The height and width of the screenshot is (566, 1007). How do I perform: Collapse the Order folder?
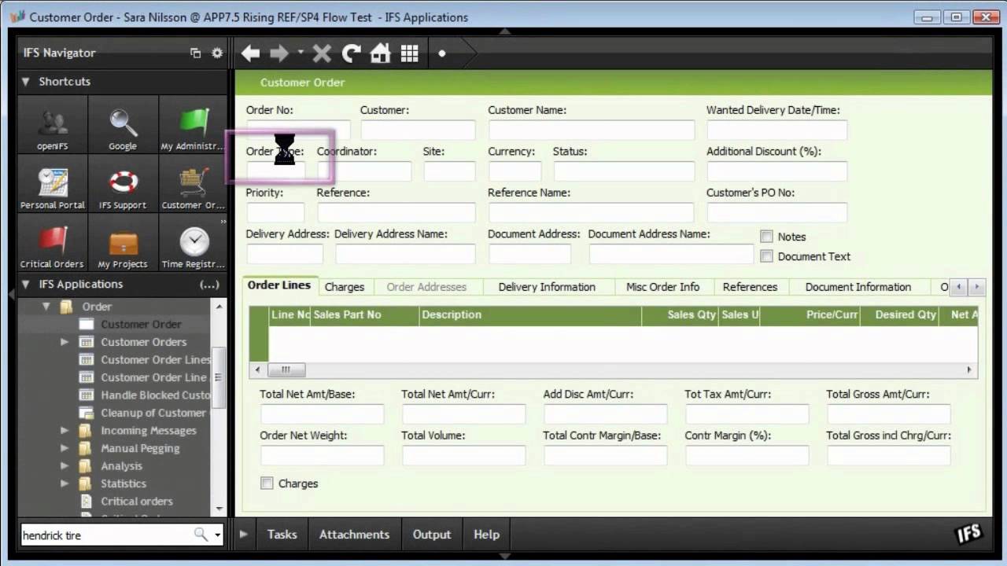coord(46,307)
